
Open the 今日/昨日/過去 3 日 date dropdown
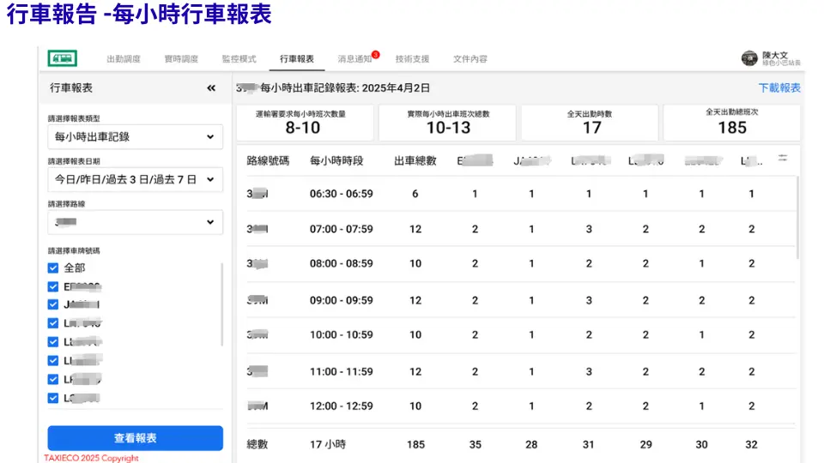[x=135, y=179]
